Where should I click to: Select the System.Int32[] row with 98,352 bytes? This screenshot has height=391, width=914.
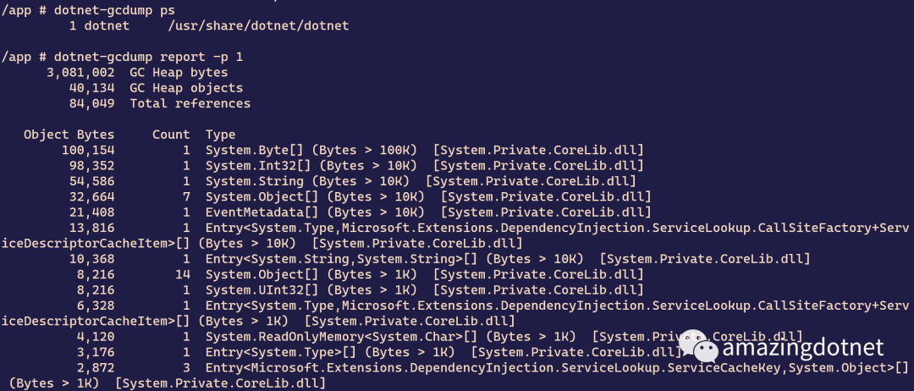[357, 166]
